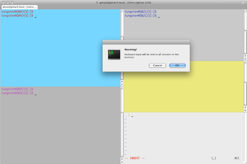Click the scrollbar thumb of the QA3 pane
This screenshot has width=247, height=164.
(122, 134)
